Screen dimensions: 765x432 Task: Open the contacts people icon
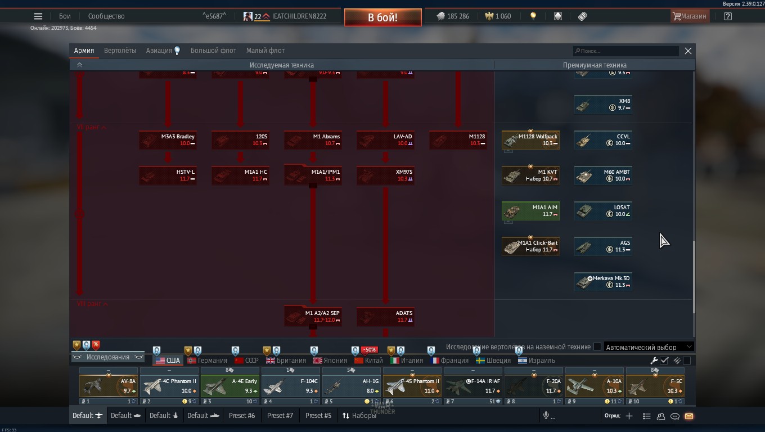click(x=661, y=416)
